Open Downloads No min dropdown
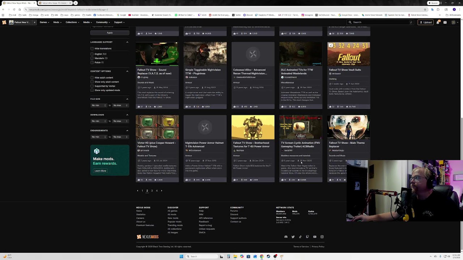Viewport: 463px width, 260px height. [x=99, y=121]
